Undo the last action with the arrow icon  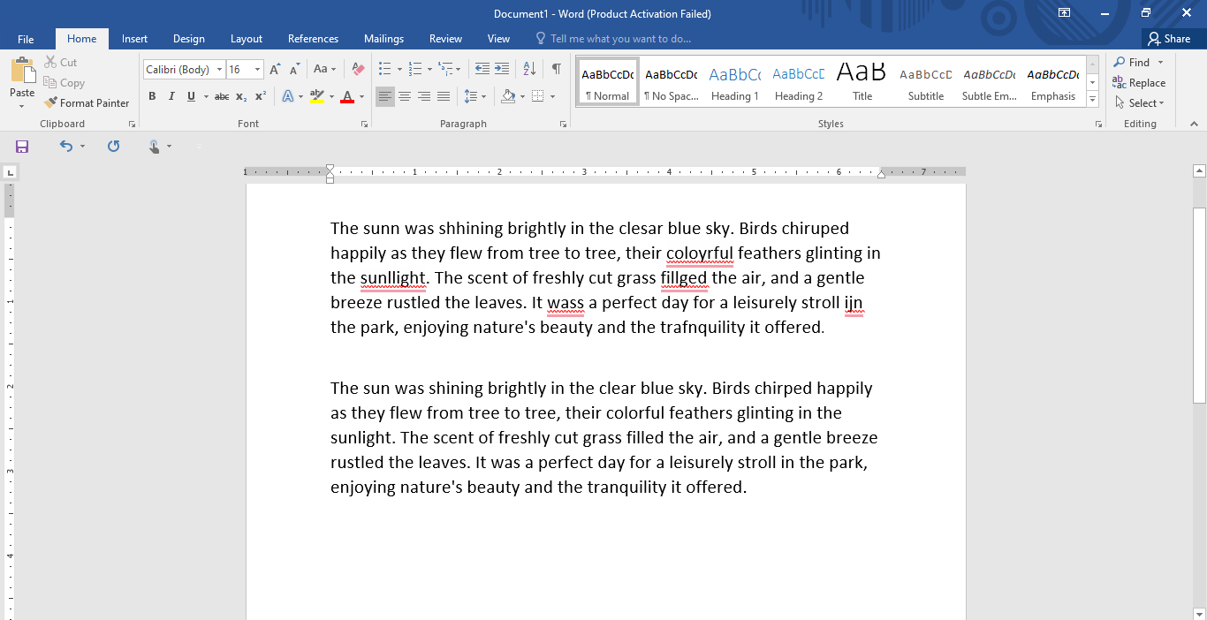(x=66, y=147)
